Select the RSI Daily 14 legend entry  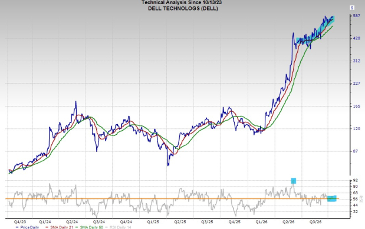pyautogui.click(x=119, y=227)
